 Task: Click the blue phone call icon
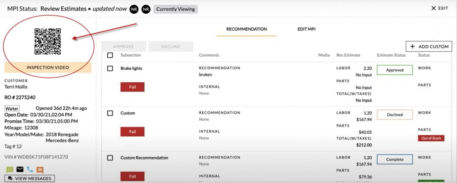point(30,169)
